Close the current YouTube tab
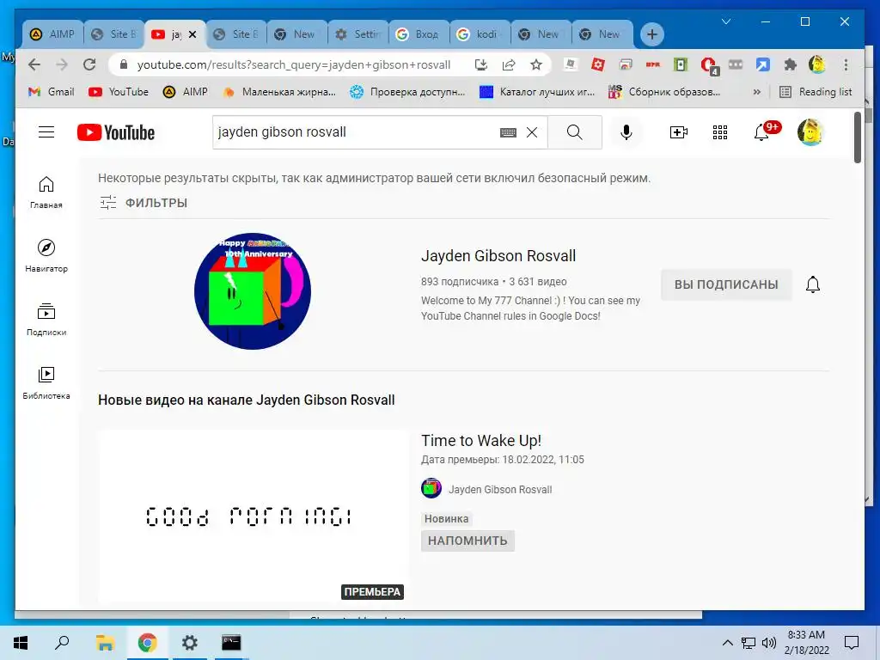 [x=192, y=34]
